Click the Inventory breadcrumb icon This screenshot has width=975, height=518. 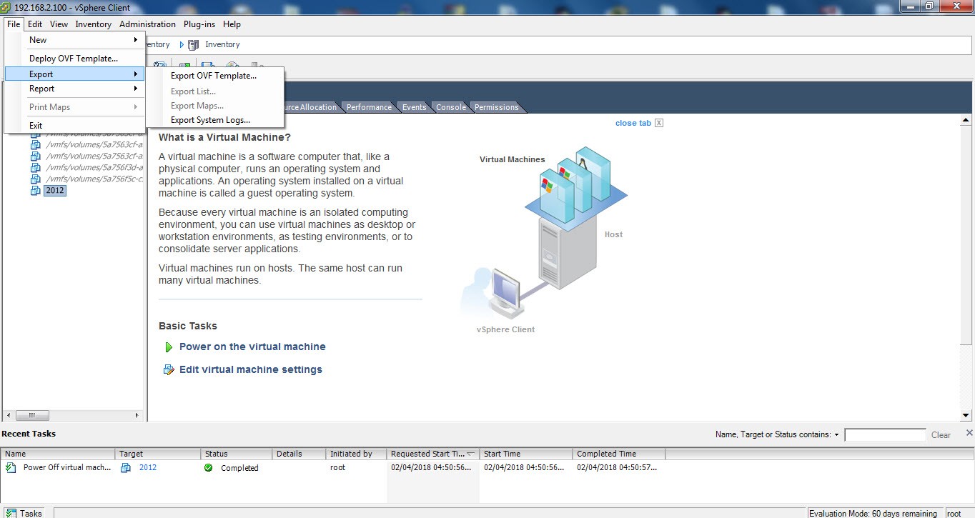(193, 44)
